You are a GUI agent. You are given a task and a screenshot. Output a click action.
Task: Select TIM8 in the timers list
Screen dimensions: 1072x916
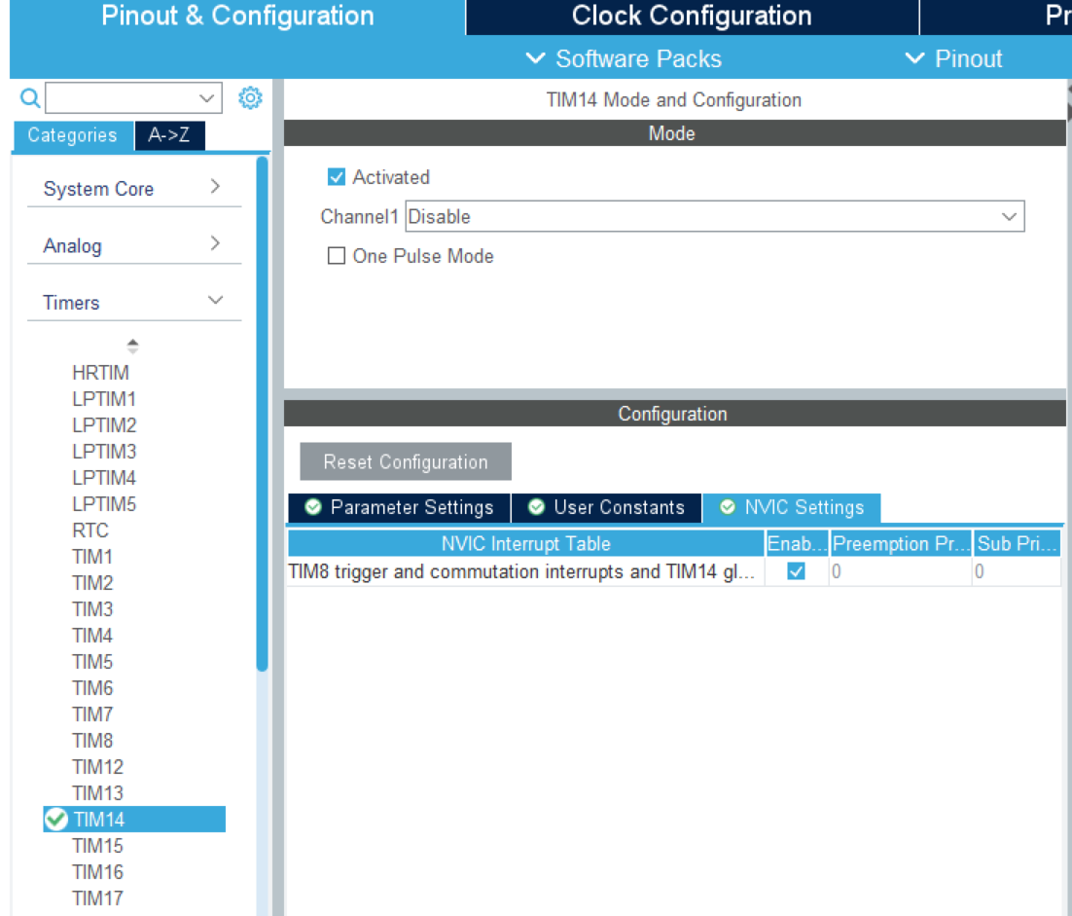[92, 741]
